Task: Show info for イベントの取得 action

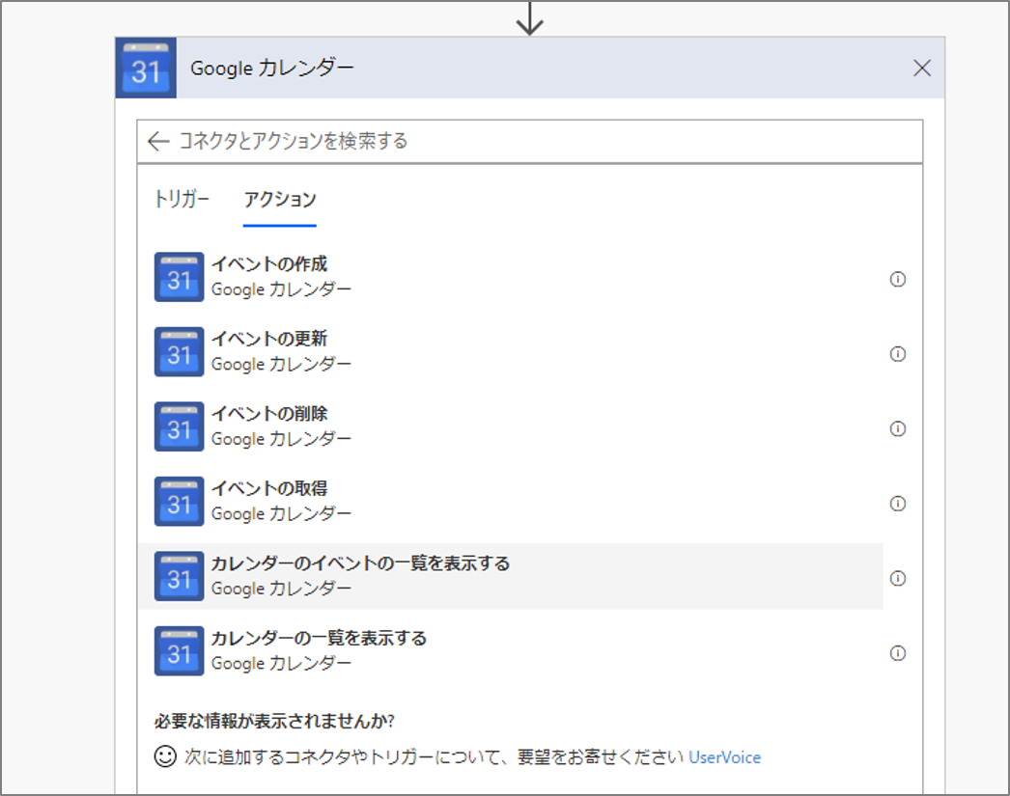Action: point(897,504)
